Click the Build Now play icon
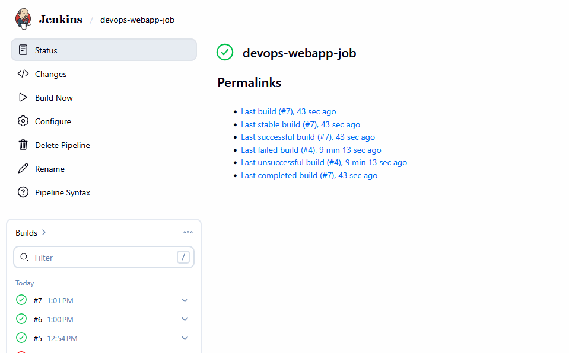The width and height of the screenshot is (569, 353). (23, 98)
